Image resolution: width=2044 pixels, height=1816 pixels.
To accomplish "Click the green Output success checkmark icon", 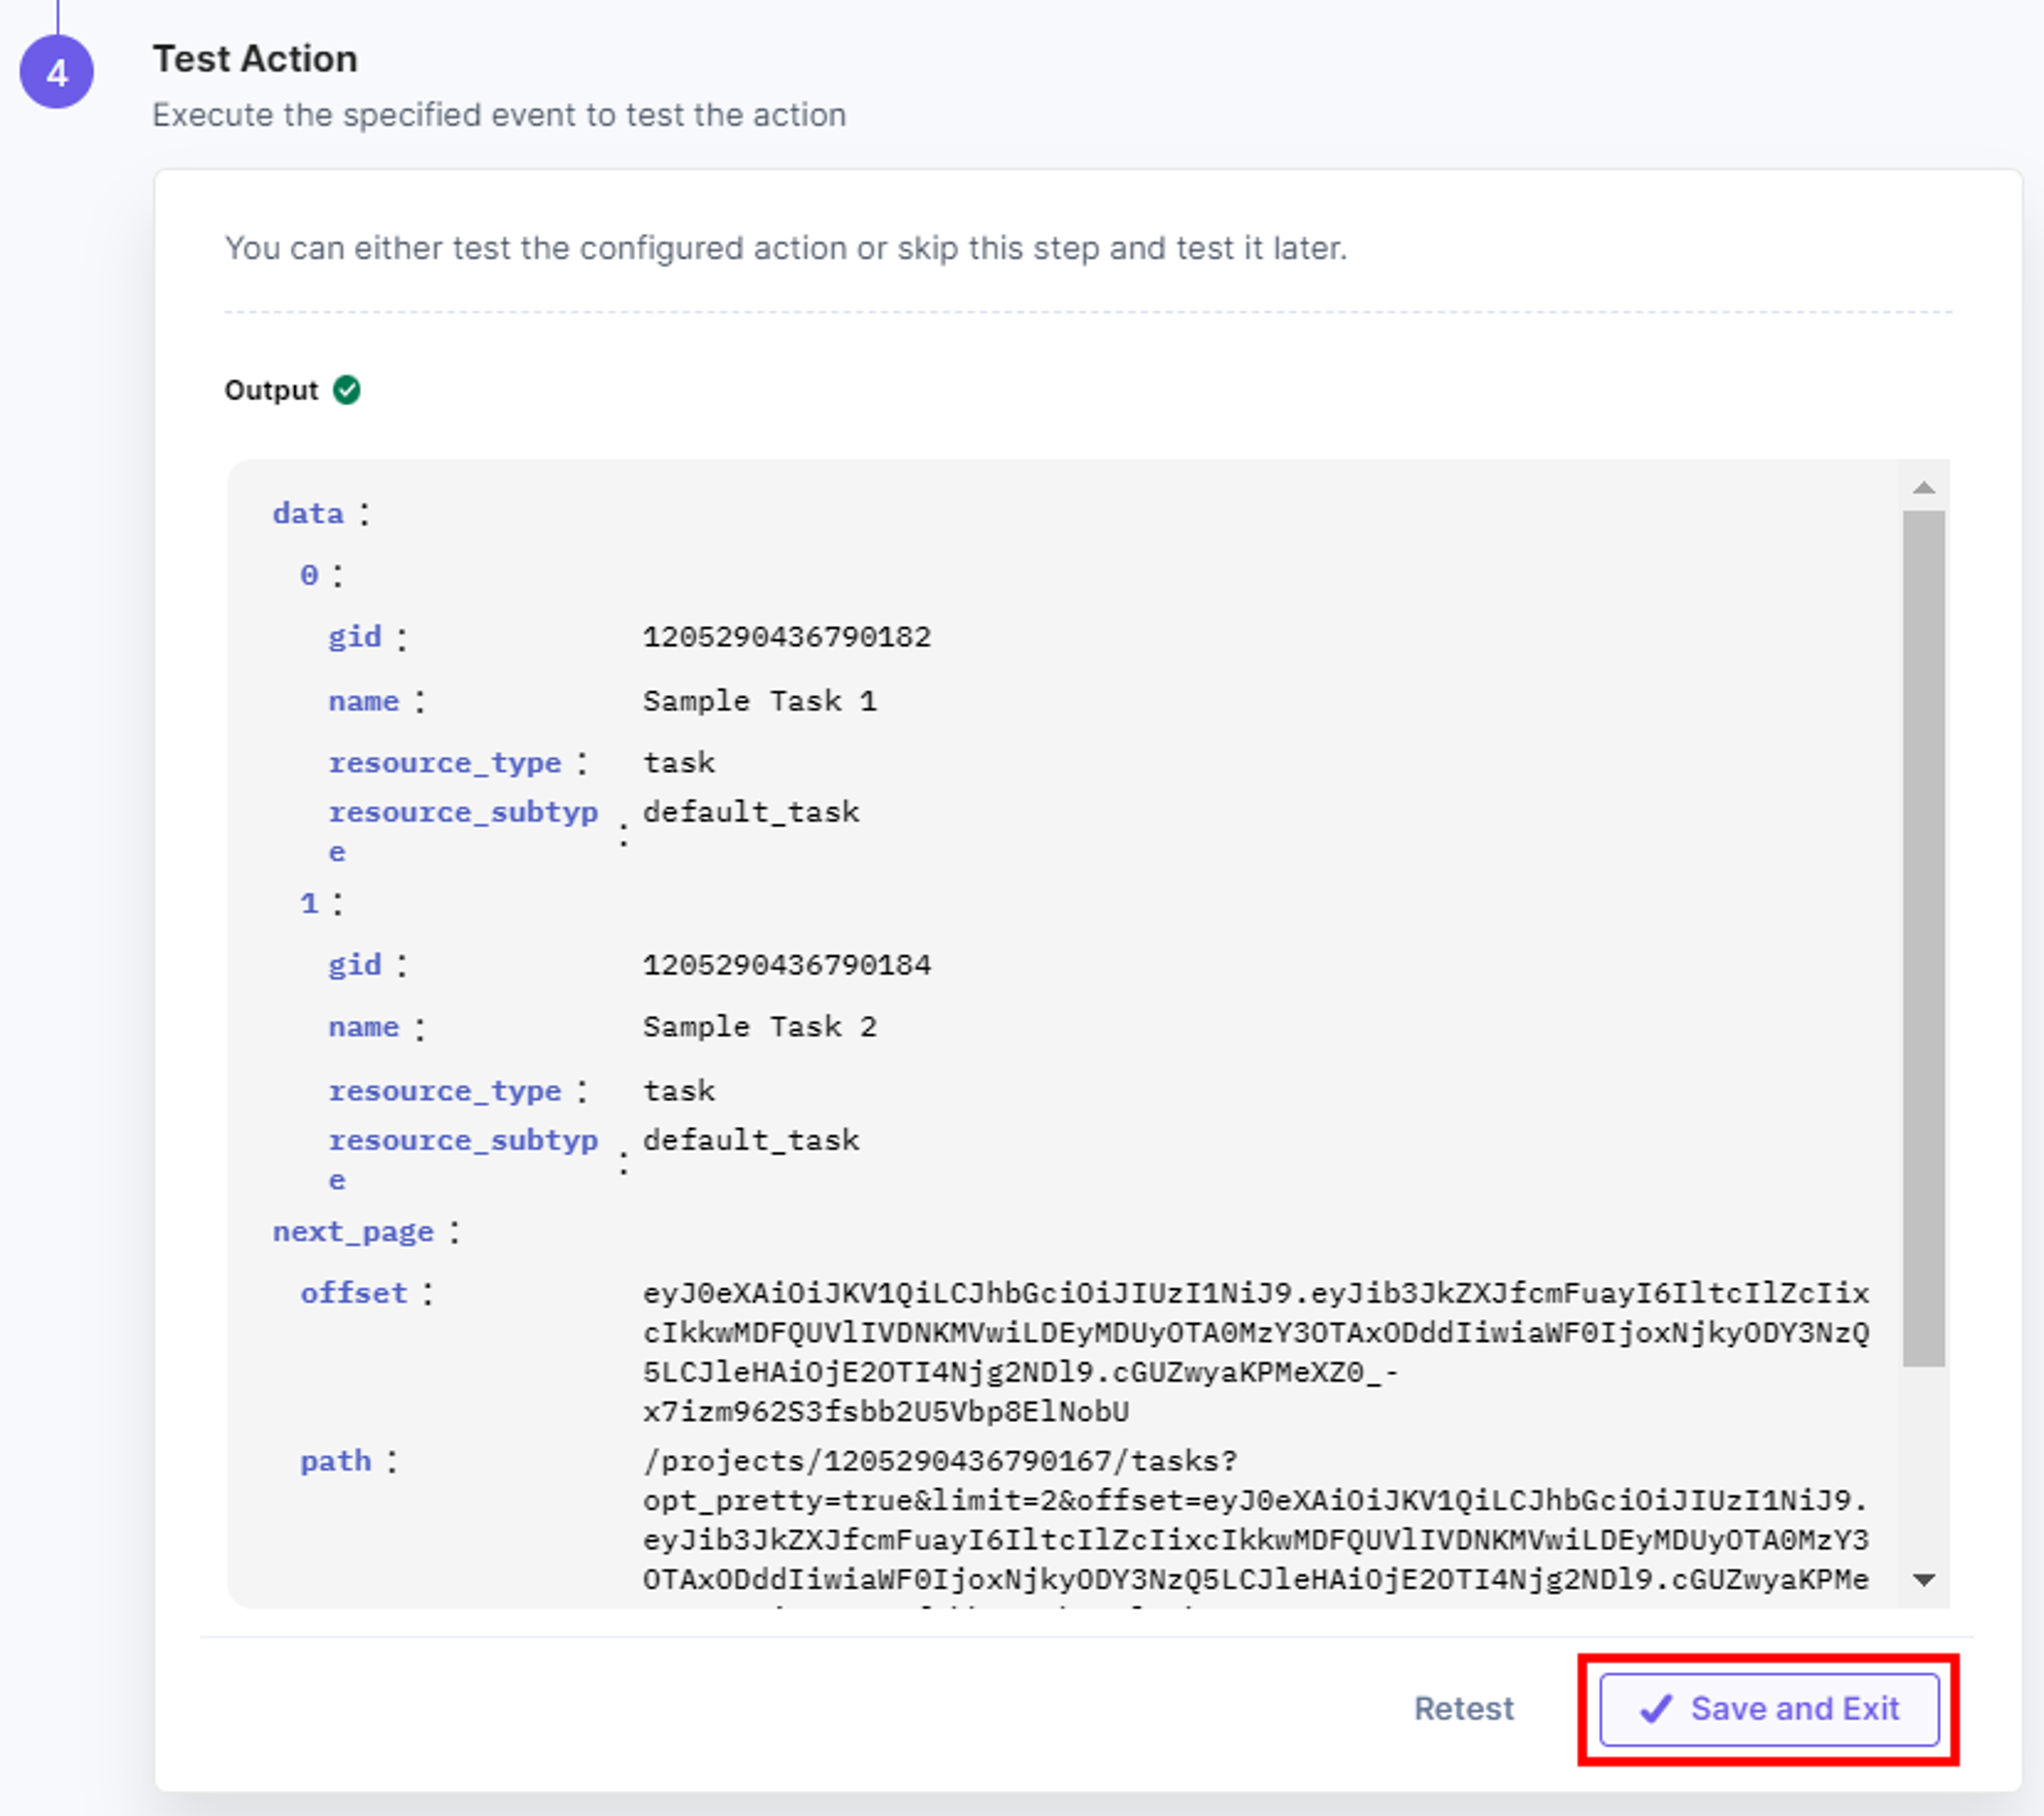I will click(347, 390).
